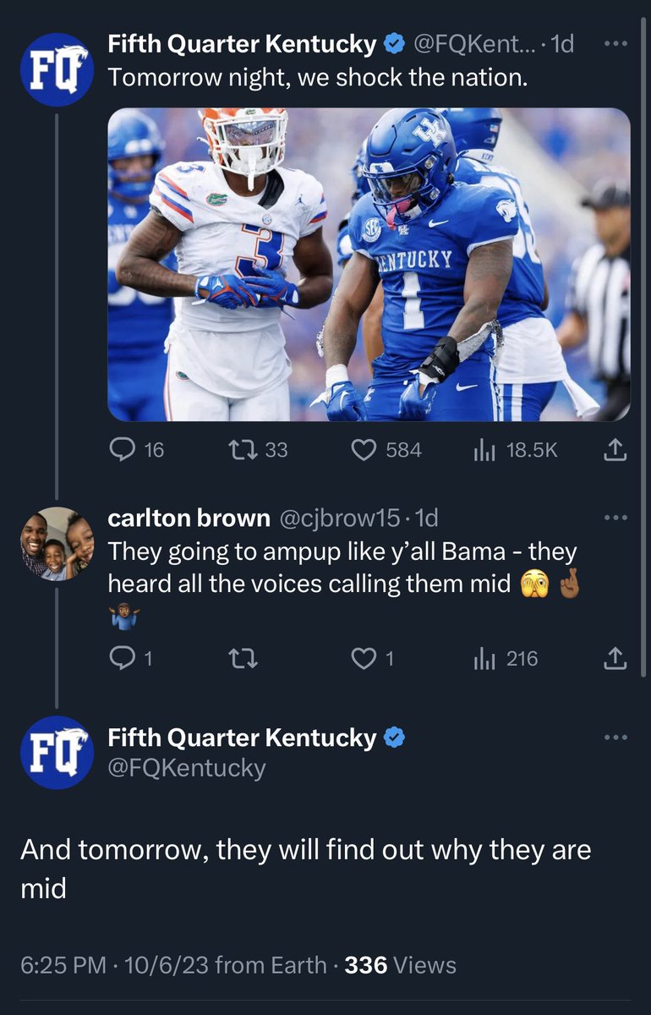Open more options on first tweet
The width and height of the screenshot is (651, 1015).
(616, 44)
